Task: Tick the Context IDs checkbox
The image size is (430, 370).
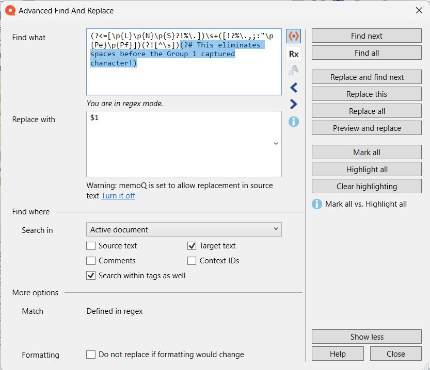Action: (192, 261)
